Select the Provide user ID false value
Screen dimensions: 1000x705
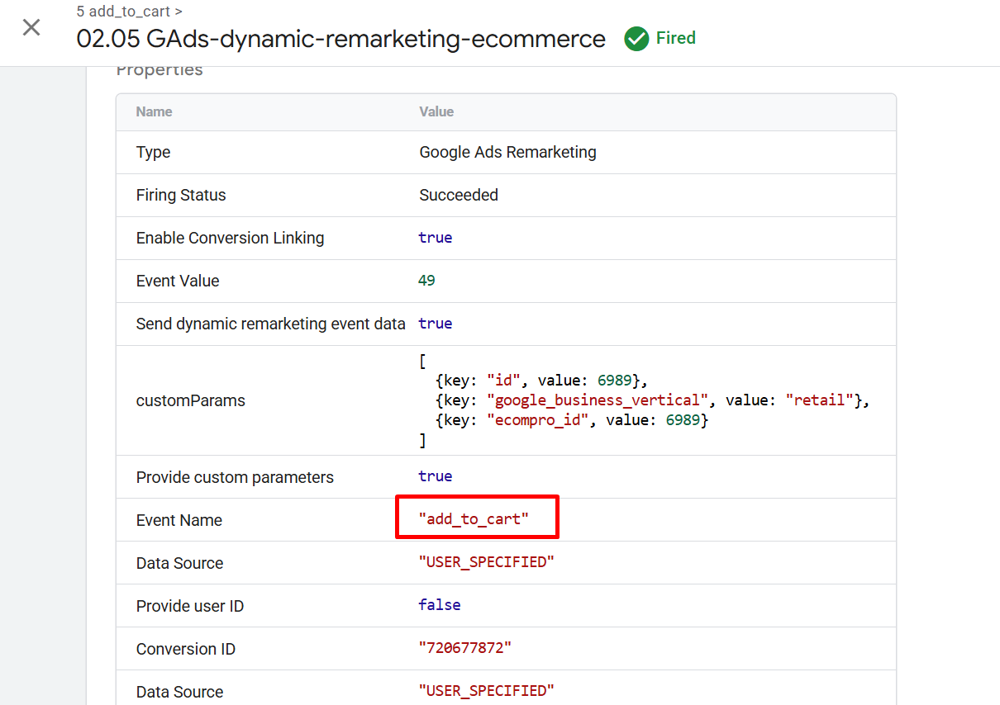(x=439, y=605)
